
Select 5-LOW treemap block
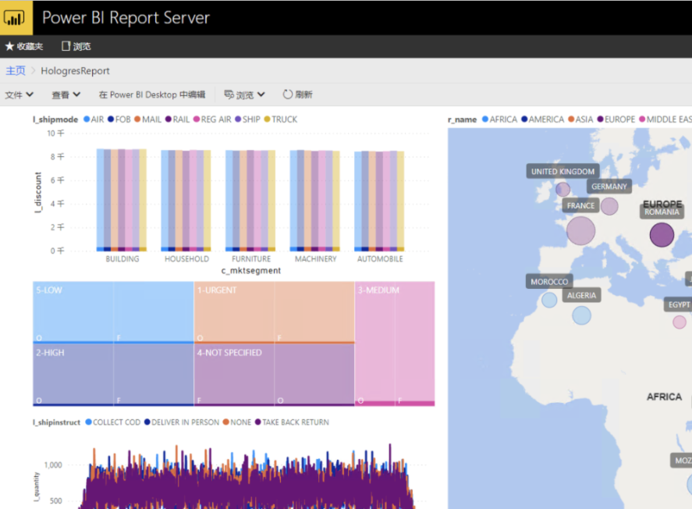[113, 312]
